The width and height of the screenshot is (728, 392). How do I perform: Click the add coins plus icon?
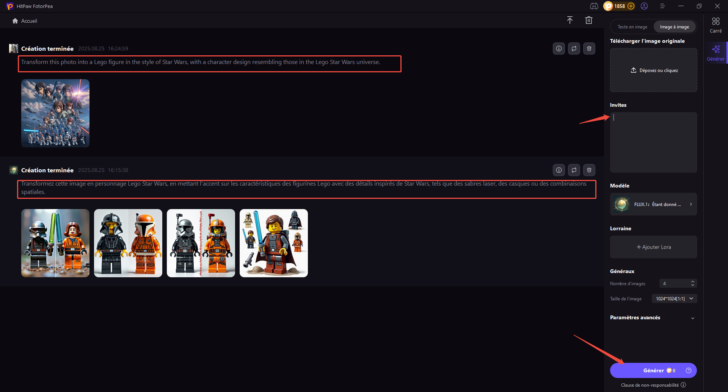(631, 6)
